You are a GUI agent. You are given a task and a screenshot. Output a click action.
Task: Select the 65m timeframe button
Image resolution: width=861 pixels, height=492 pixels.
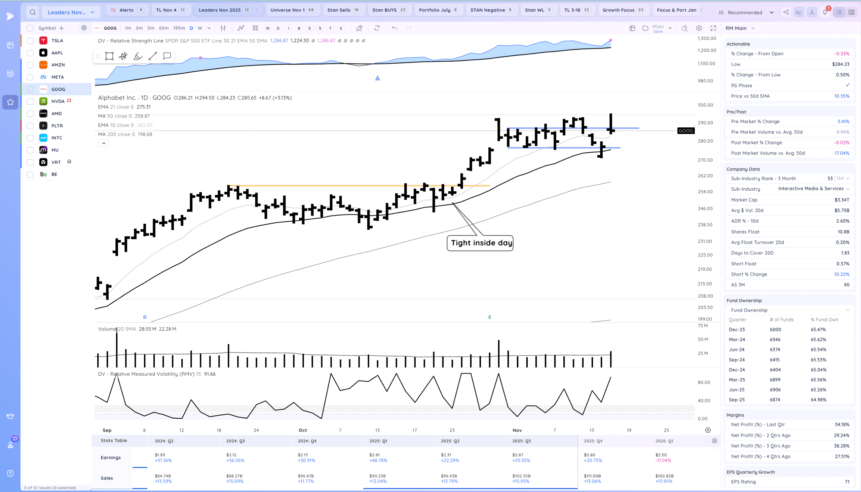pos(163,28)
